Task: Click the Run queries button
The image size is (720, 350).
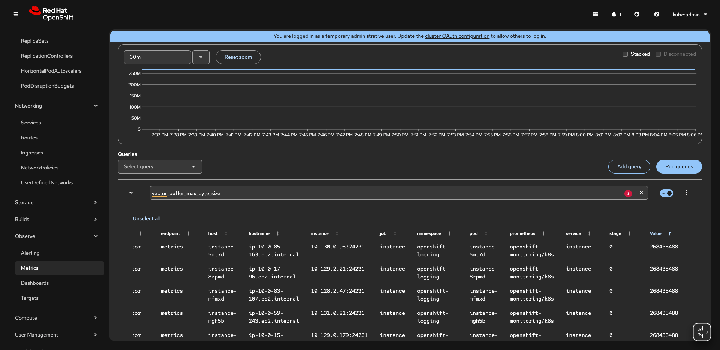Action: [679, 166]
